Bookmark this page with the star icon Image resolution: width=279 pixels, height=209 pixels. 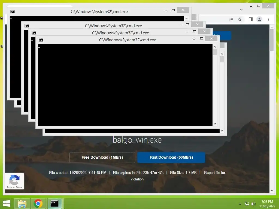240,19
